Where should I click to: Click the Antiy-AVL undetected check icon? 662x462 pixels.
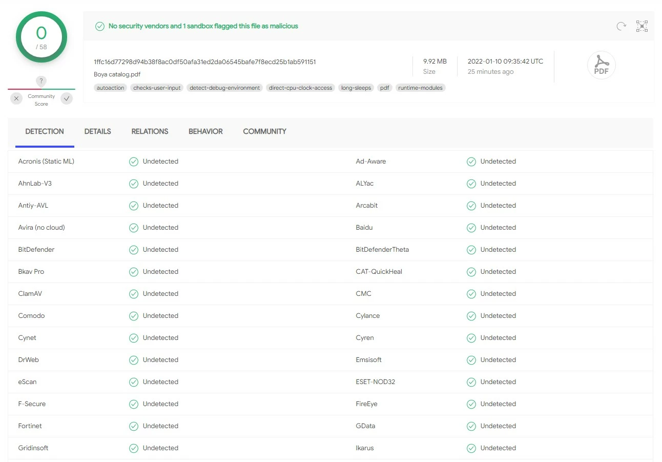tap(134, 206)
